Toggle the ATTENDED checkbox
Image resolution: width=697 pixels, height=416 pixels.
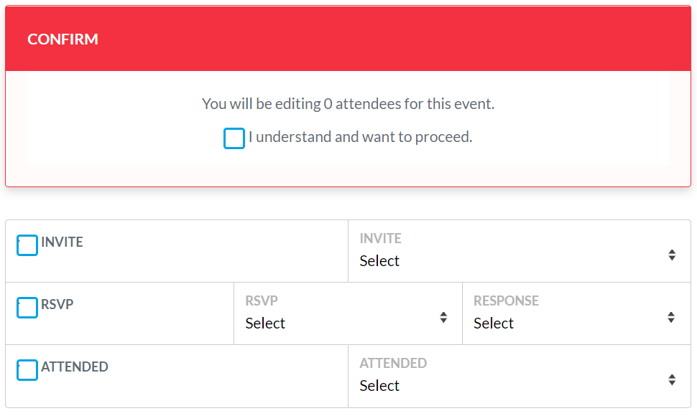27,370
